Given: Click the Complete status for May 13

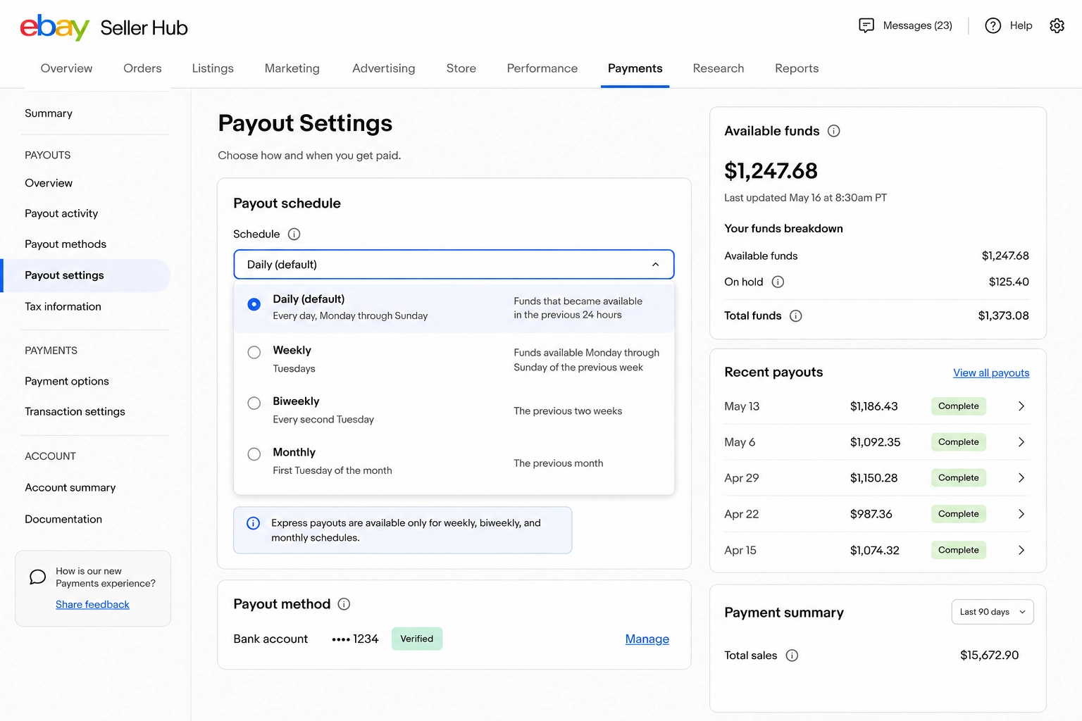Looking at the screenshot, I should 959,406.
